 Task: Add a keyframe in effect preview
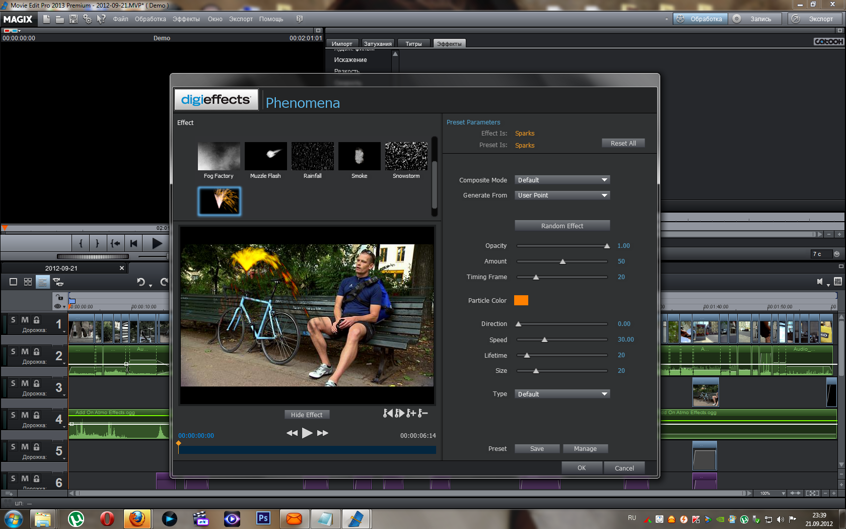click(x=411, y=413)
